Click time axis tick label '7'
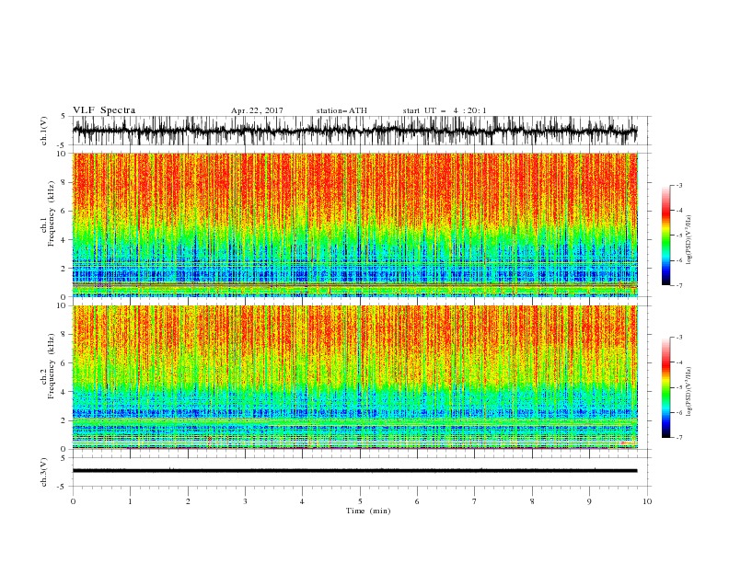 [475, 501]
